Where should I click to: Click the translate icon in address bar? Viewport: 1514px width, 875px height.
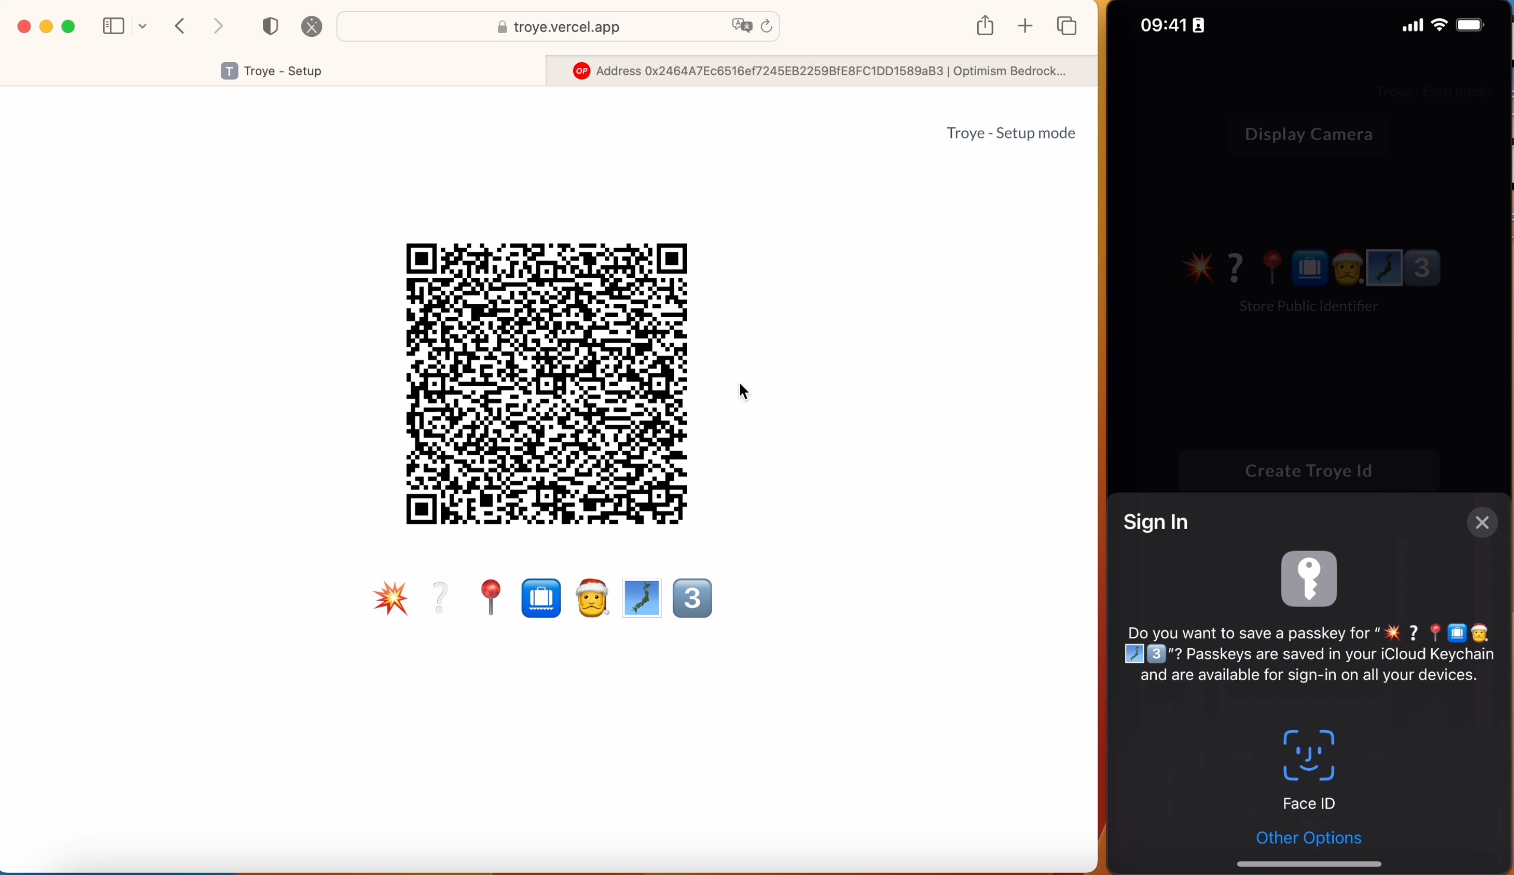(x=742, y=26)
